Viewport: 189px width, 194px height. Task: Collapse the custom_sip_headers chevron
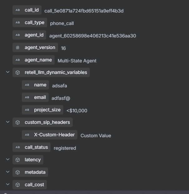(8, 122)
